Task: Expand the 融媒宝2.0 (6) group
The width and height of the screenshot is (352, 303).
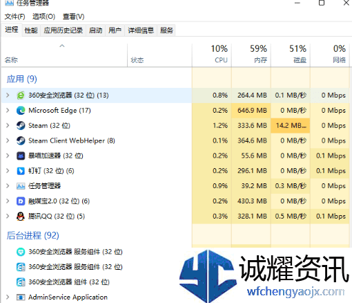Action: 8,201
